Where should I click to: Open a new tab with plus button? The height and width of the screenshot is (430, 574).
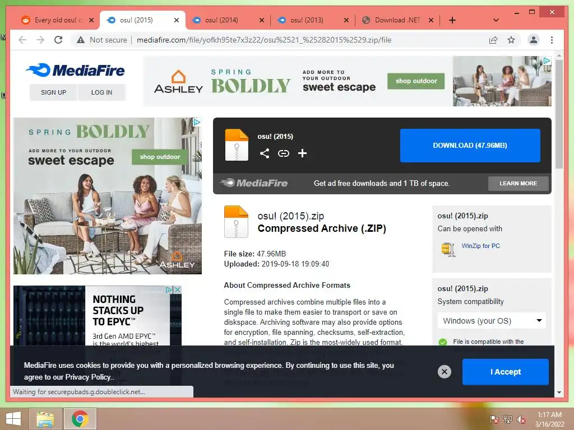point(452,20)
